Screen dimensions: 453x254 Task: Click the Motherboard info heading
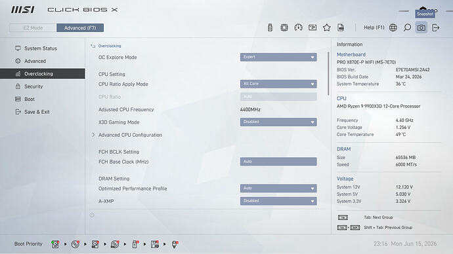[x=351, y=54]
